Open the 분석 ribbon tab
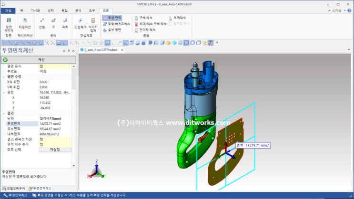The height and width of the screenshot is (199, 354). [x=78, y=10]
